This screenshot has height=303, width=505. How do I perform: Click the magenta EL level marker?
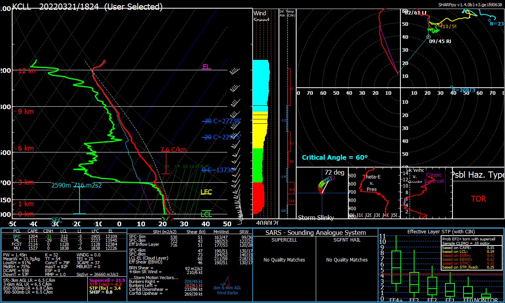pos(206,67)
